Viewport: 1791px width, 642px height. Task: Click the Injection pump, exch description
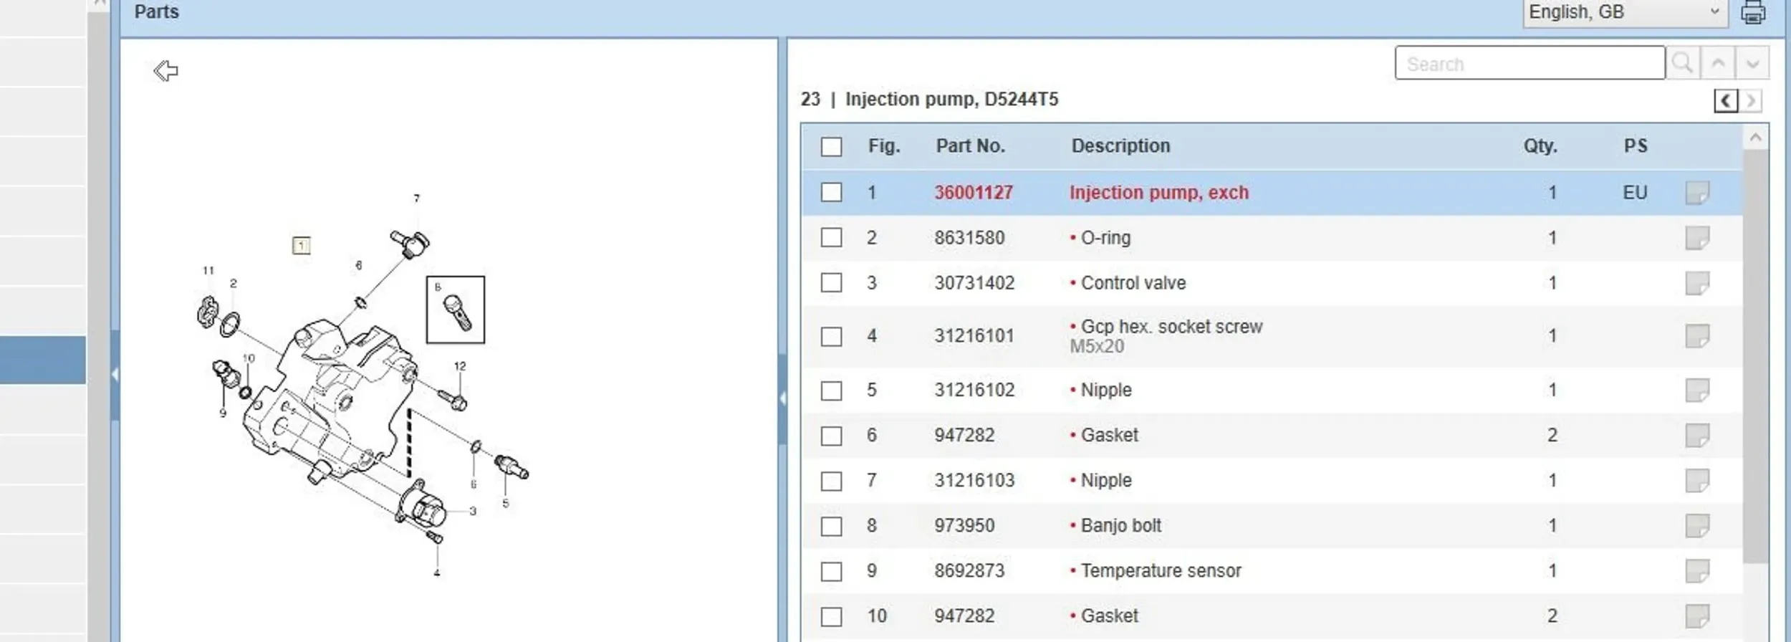click(x=1158, y=193)
